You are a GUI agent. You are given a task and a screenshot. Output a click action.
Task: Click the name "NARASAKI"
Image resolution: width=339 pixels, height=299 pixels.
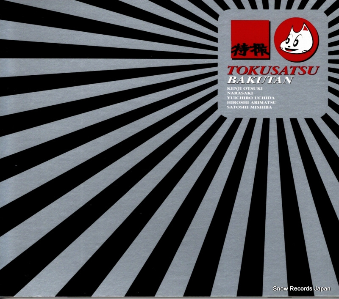tap(240, 93)
